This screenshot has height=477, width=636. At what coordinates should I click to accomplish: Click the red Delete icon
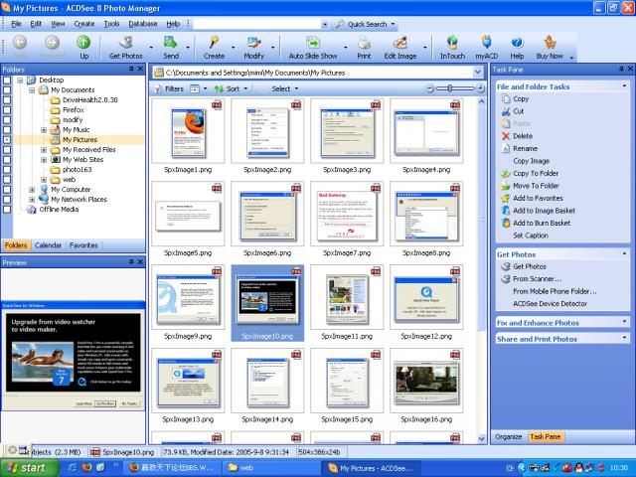pyautogui.click(x=506, y=136)
